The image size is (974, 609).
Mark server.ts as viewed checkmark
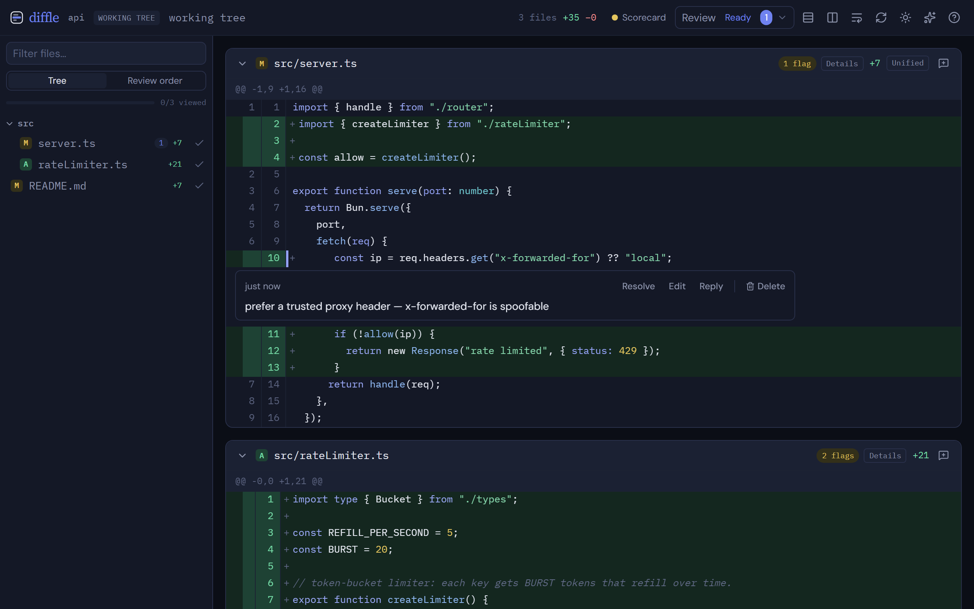pos(199,143)
